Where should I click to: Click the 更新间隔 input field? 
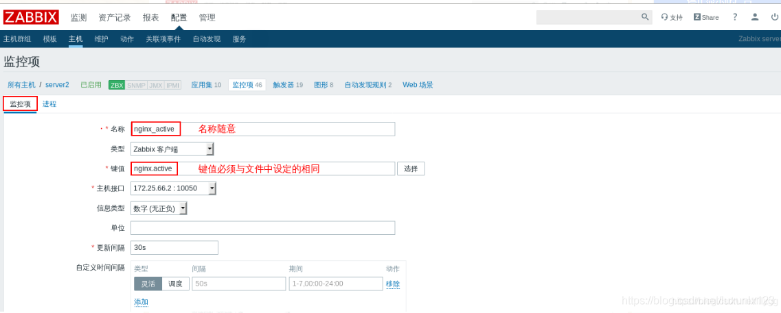point(174,247)
